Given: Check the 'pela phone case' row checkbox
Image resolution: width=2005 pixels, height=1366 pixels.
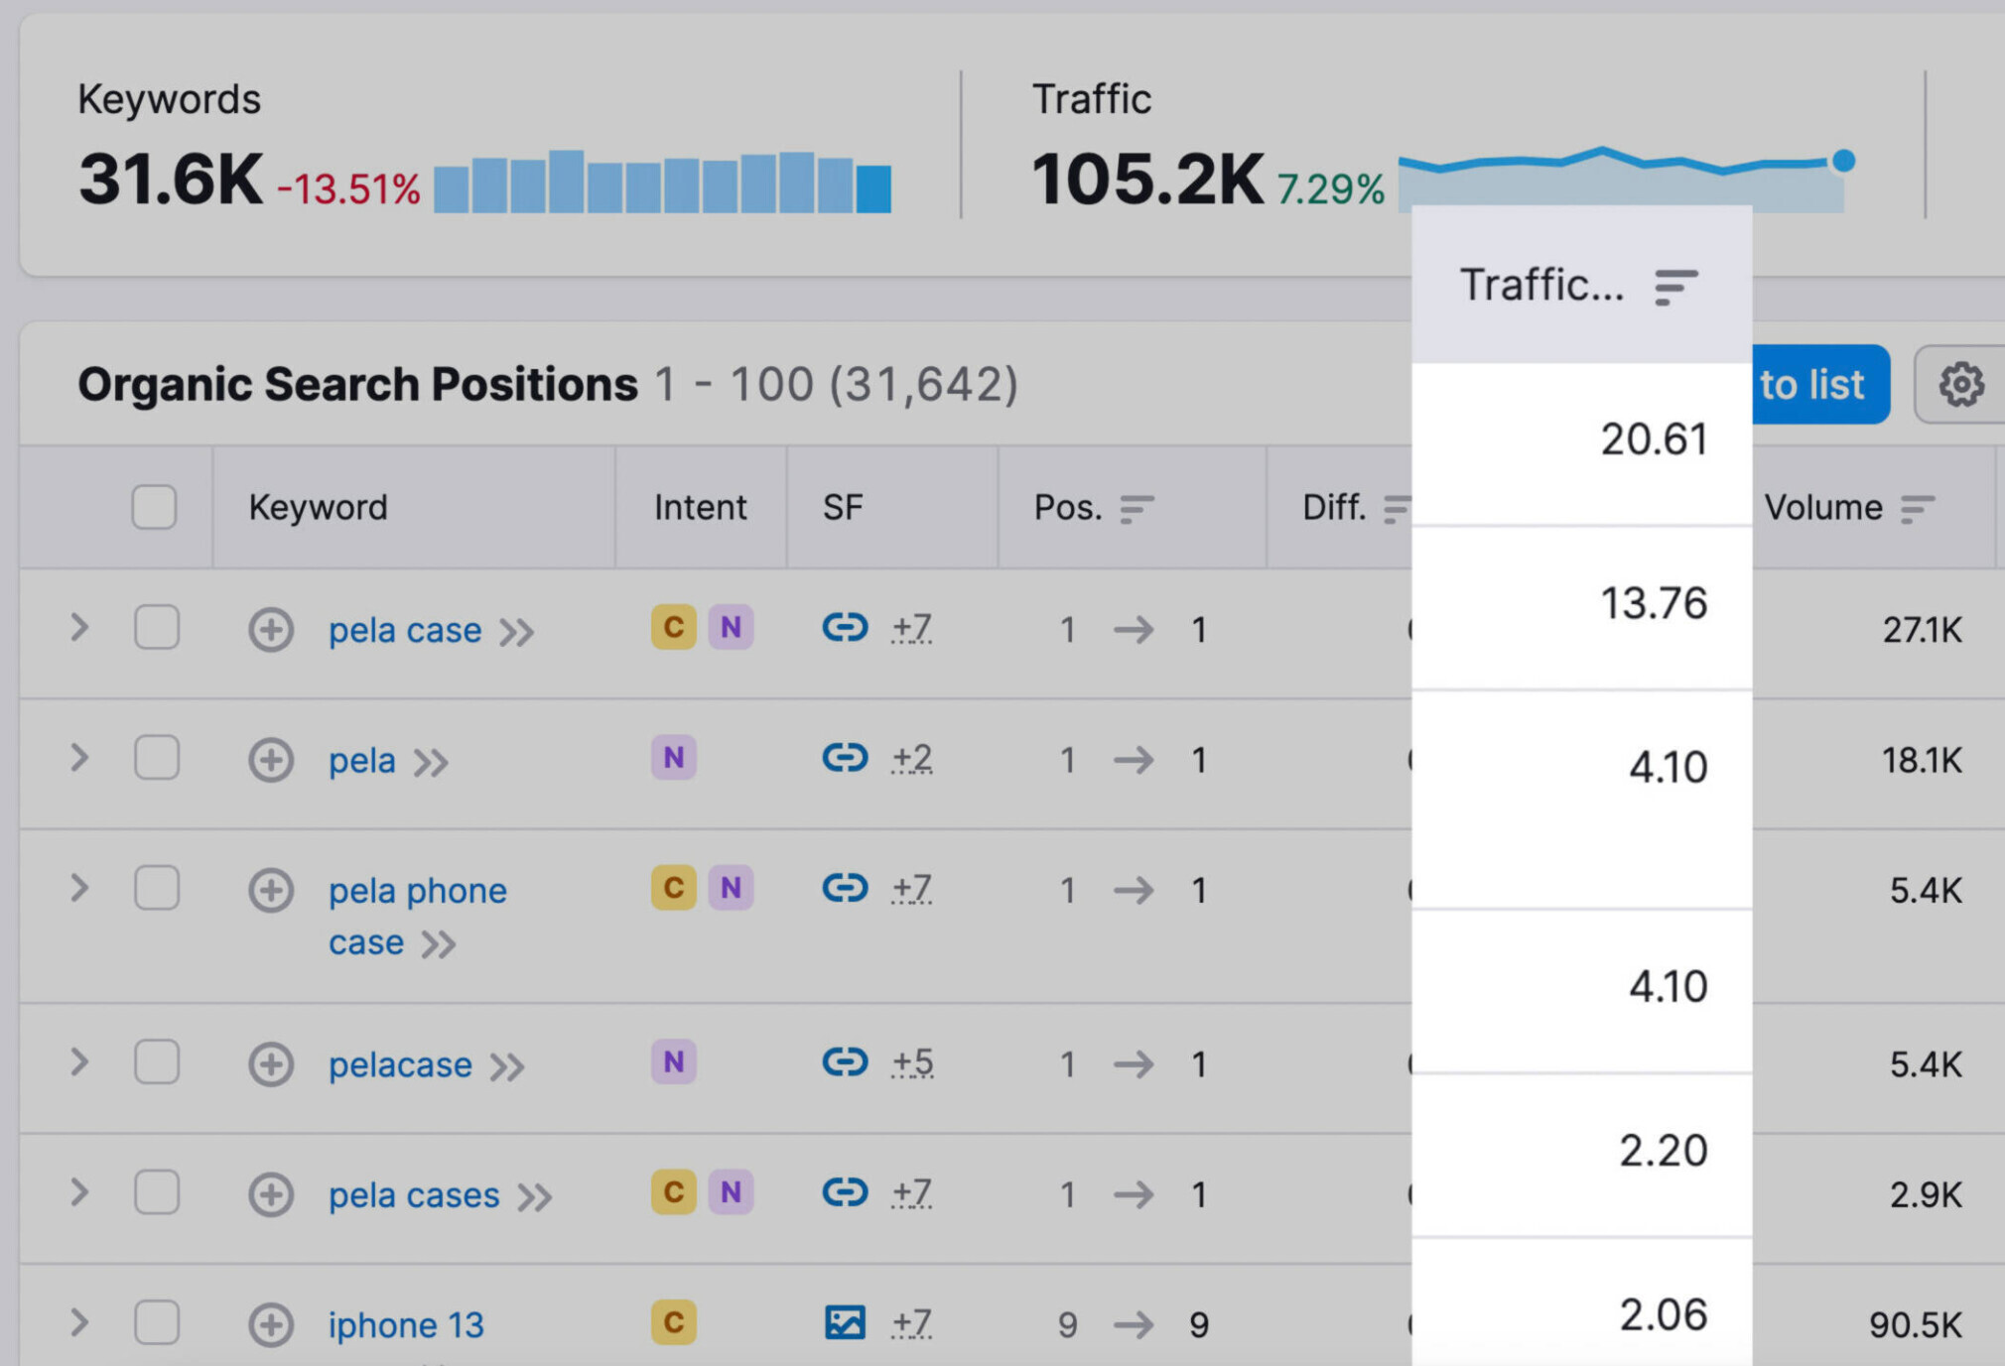Looking at the screenshot, I should point(157,888).
